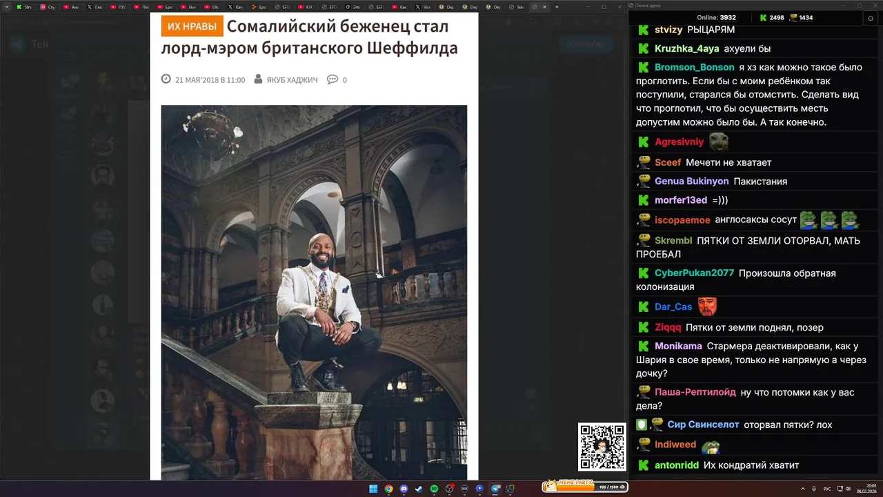Switch to the Visi browser tab

[x=424, y=7]
